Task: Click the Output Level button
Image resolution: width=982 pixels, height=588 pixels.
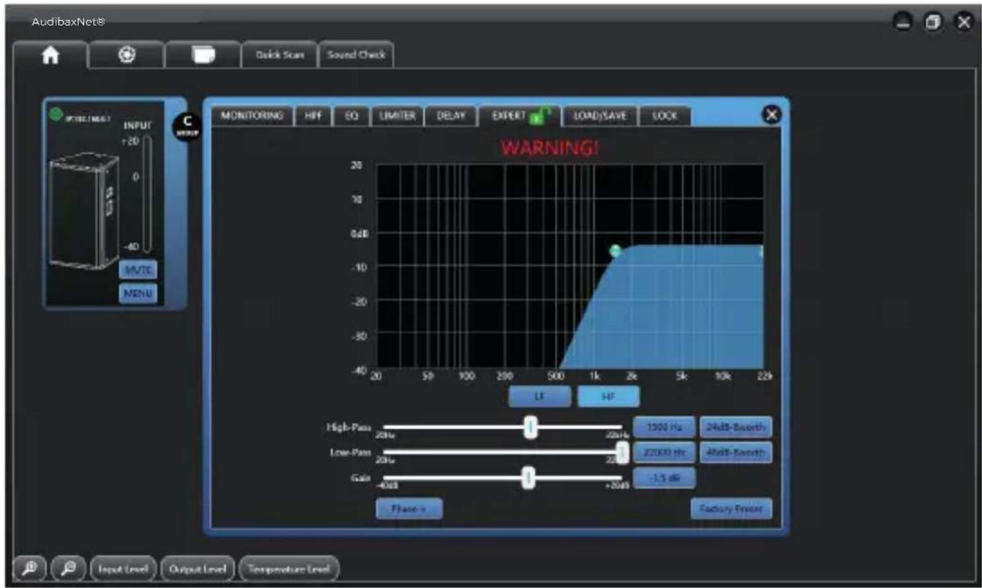Action: click(198, 569)
